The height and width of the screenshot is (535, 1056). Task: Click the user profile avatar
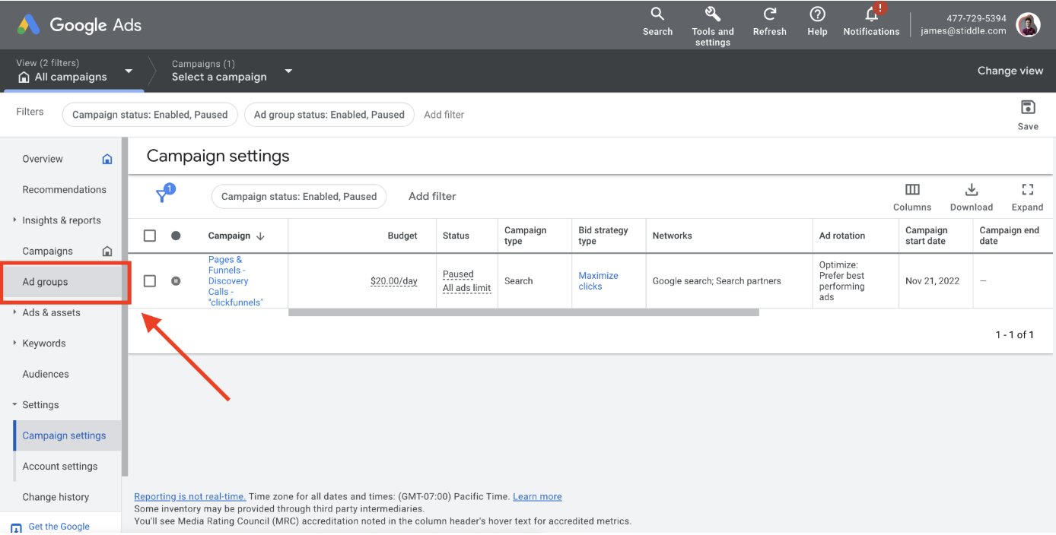(1028, 24)
